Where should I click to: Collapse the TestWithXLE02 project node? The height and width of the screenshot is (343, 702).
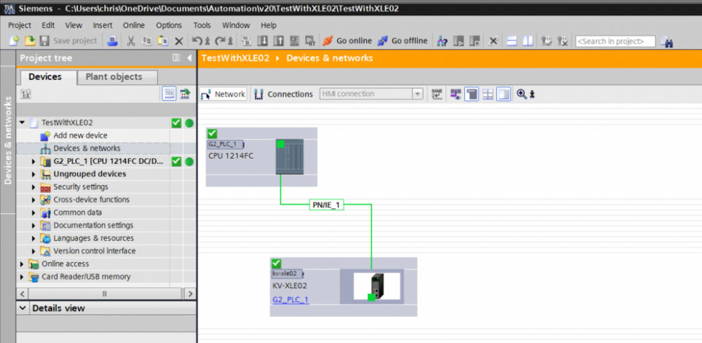(x=22, y=123)
